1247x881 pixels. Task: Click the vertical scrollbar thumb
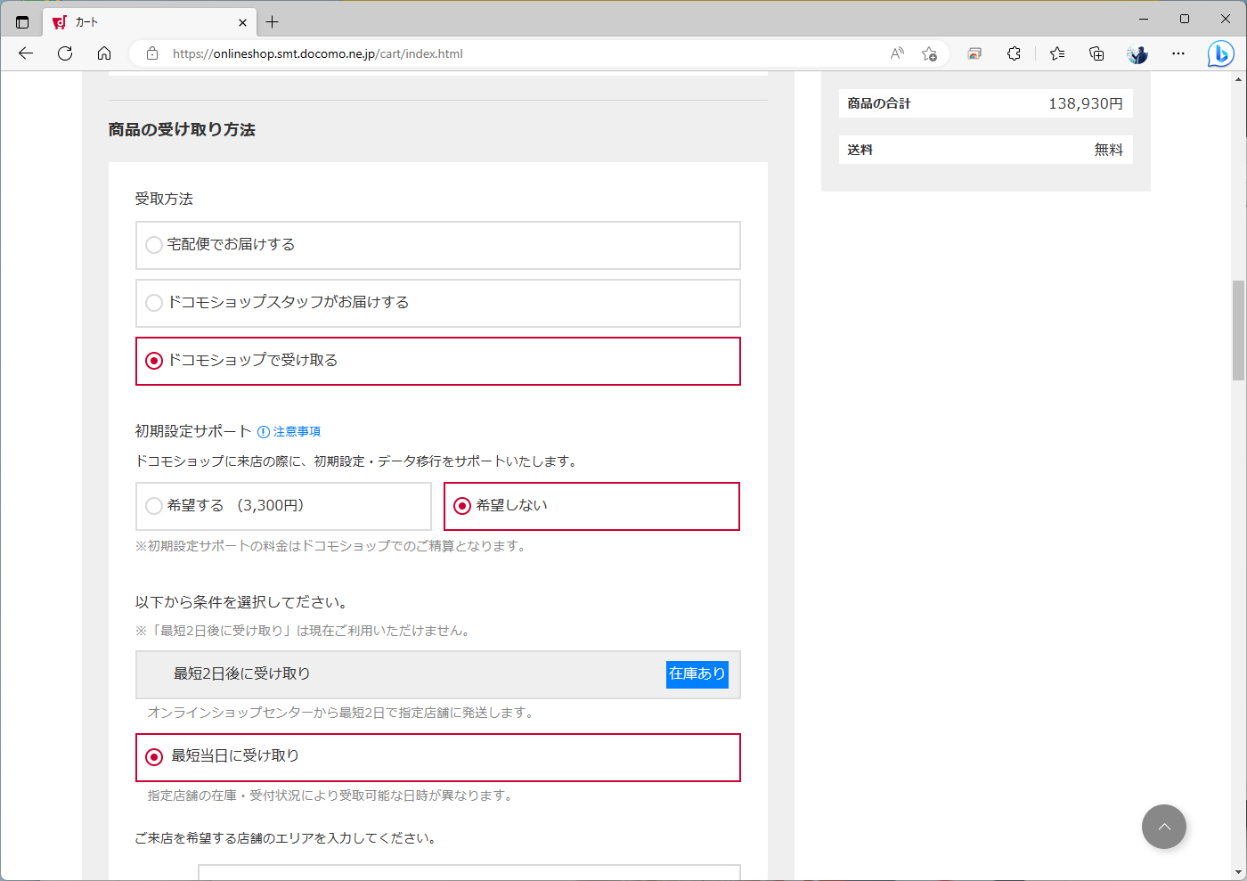tap(1238, 330)
